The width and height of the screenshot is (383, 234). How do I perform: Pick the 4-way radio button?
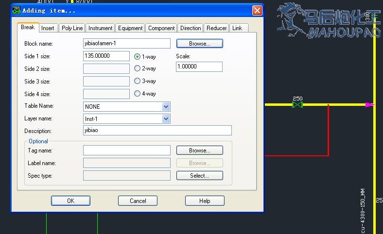click(137, 94)
